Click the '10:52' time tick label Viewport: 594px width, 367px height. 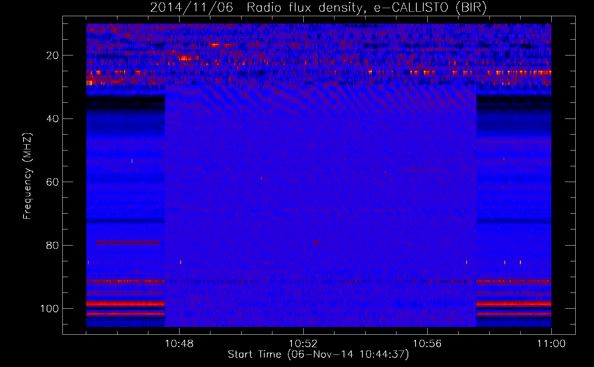pos(303,344)
